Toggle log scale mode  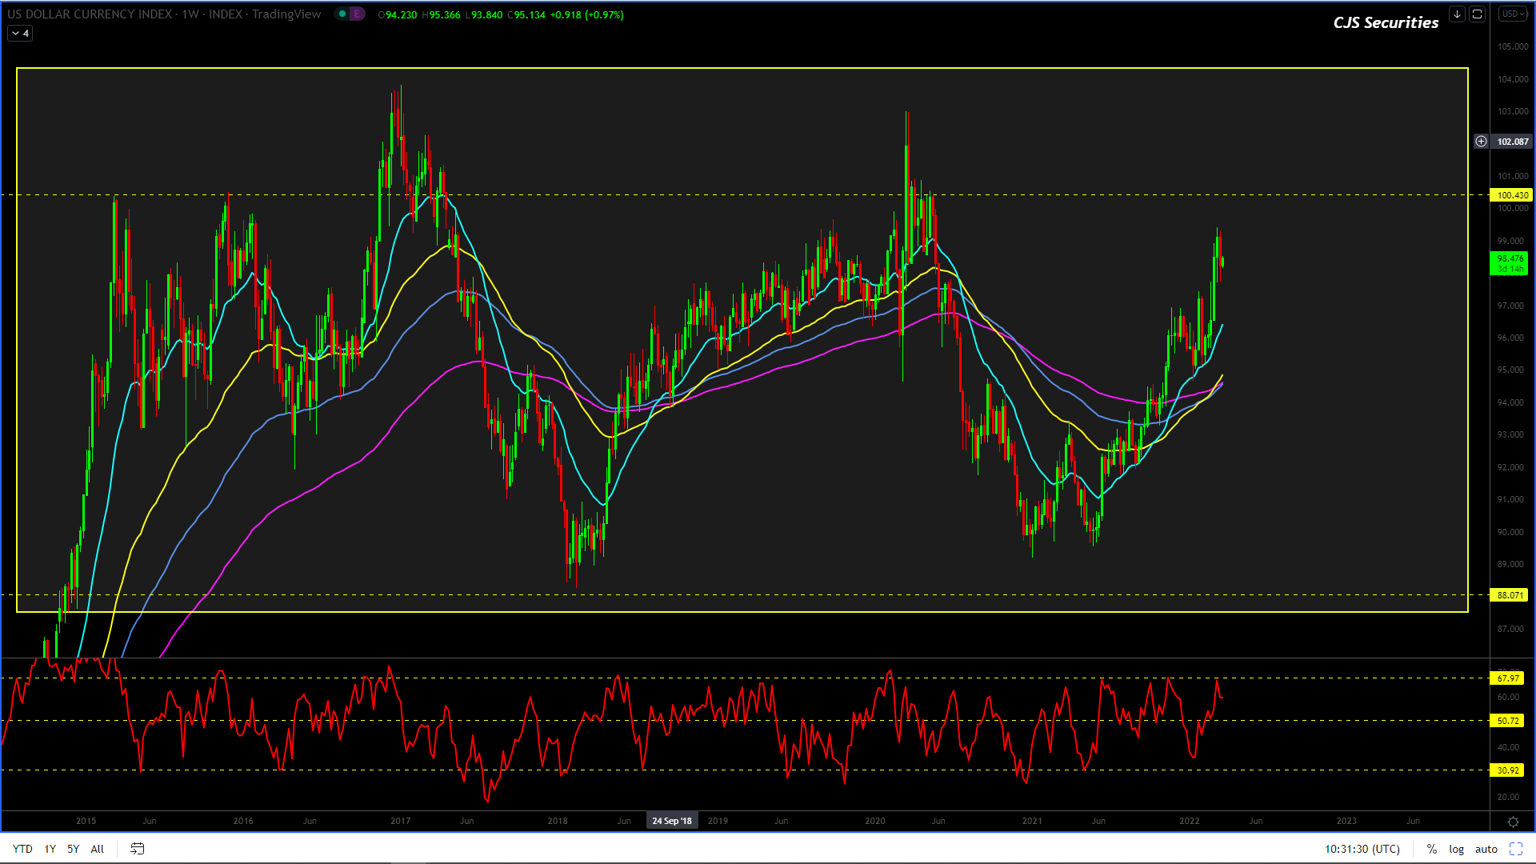(1456, 849)
